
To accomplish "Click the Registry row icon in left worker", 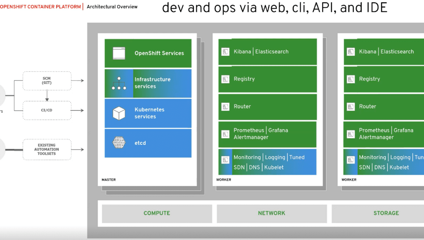I will click(x=225, y=79).
